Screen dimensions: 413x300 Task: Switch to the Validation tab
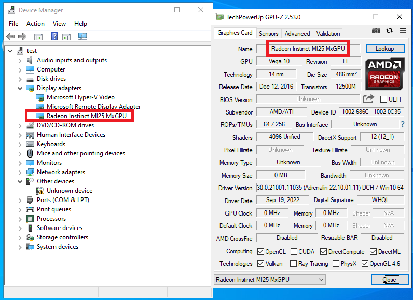coord(328,34)
